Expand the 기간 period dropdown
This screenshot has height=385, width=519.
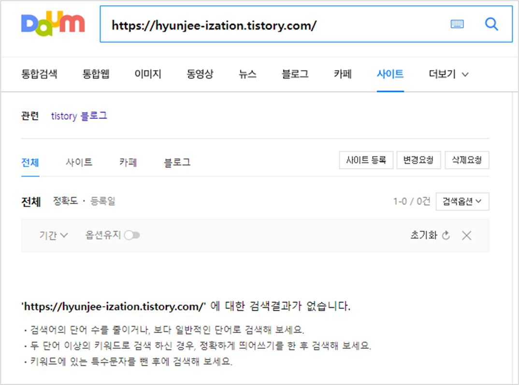54,235
